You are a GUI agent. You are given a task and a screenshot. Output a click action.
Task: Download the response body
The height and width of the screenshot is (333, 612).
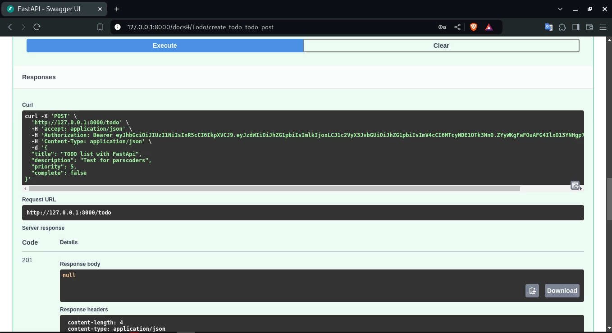click(562, 291)
